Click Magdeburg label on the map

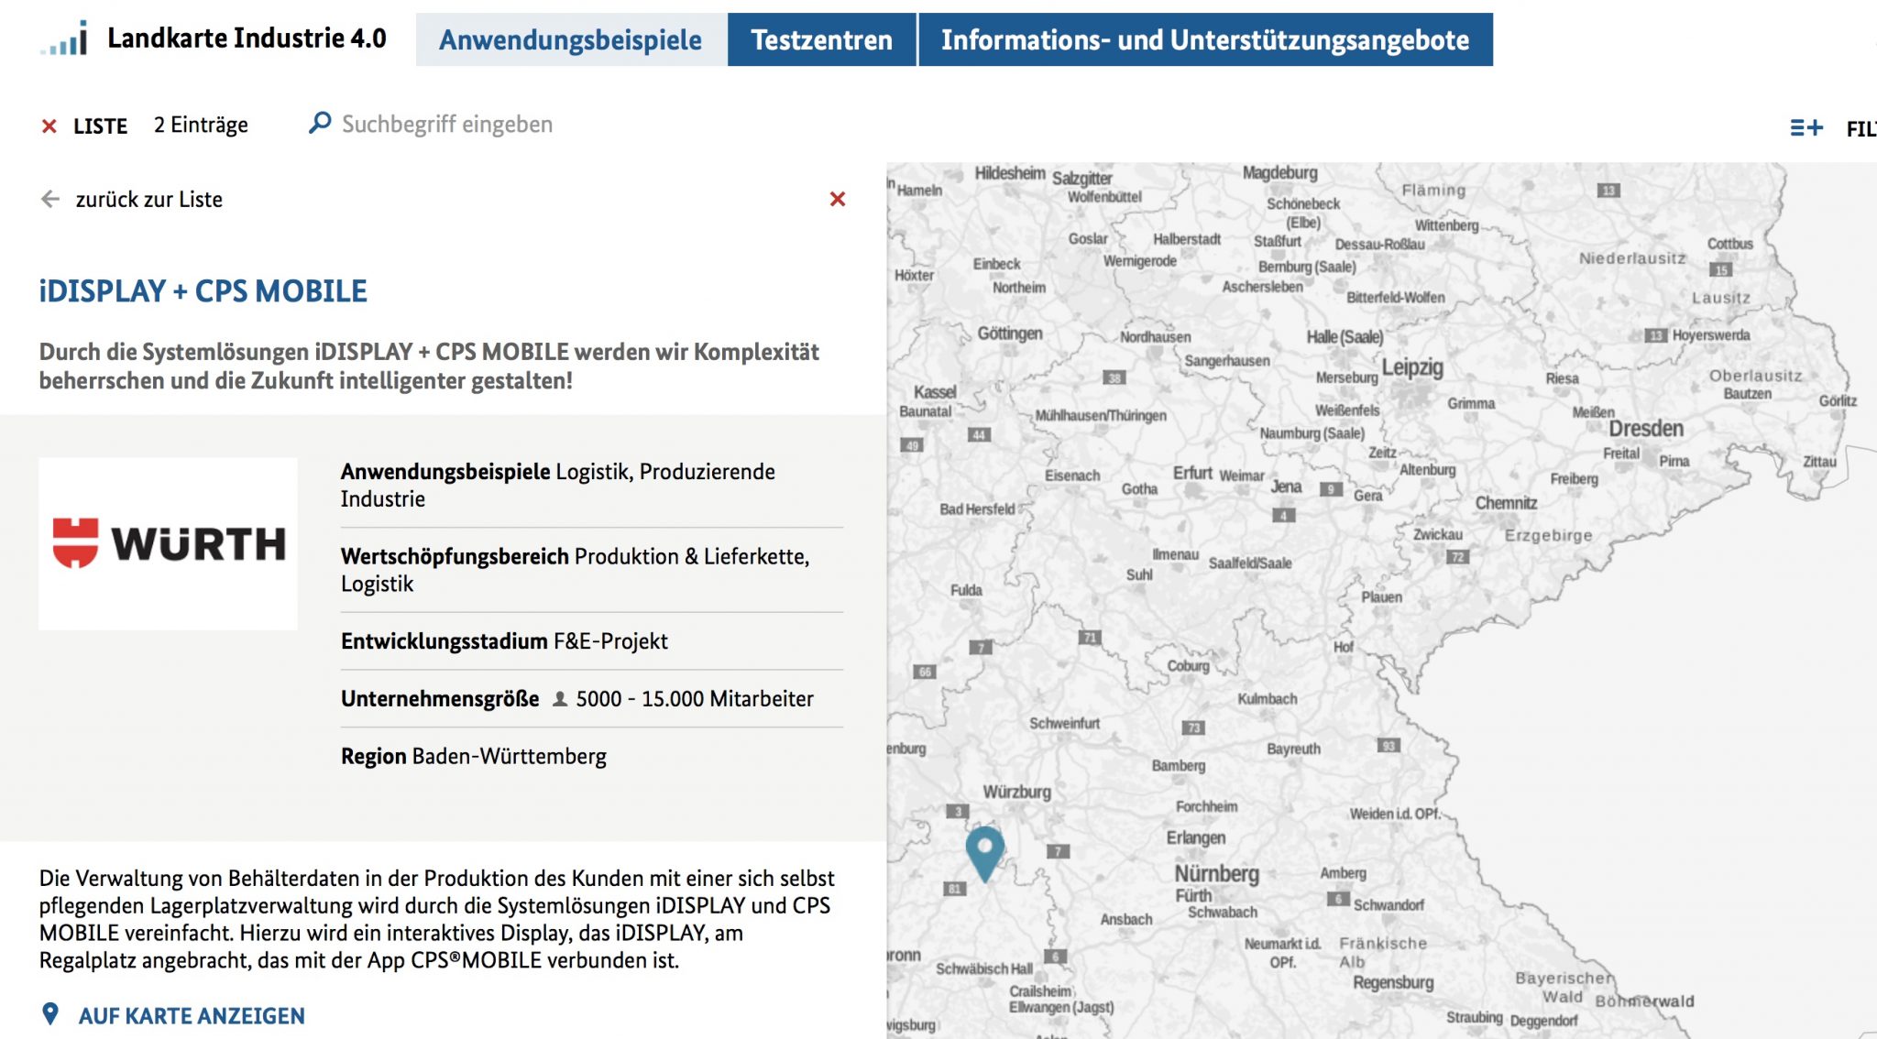[x=1279, y=172]
